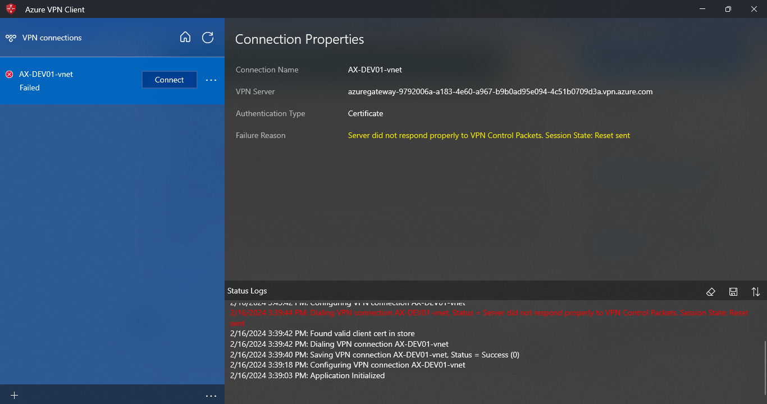767x404 pixels.
Task: Open the bottom ellipsis settings menu
Action: [211, 396]
